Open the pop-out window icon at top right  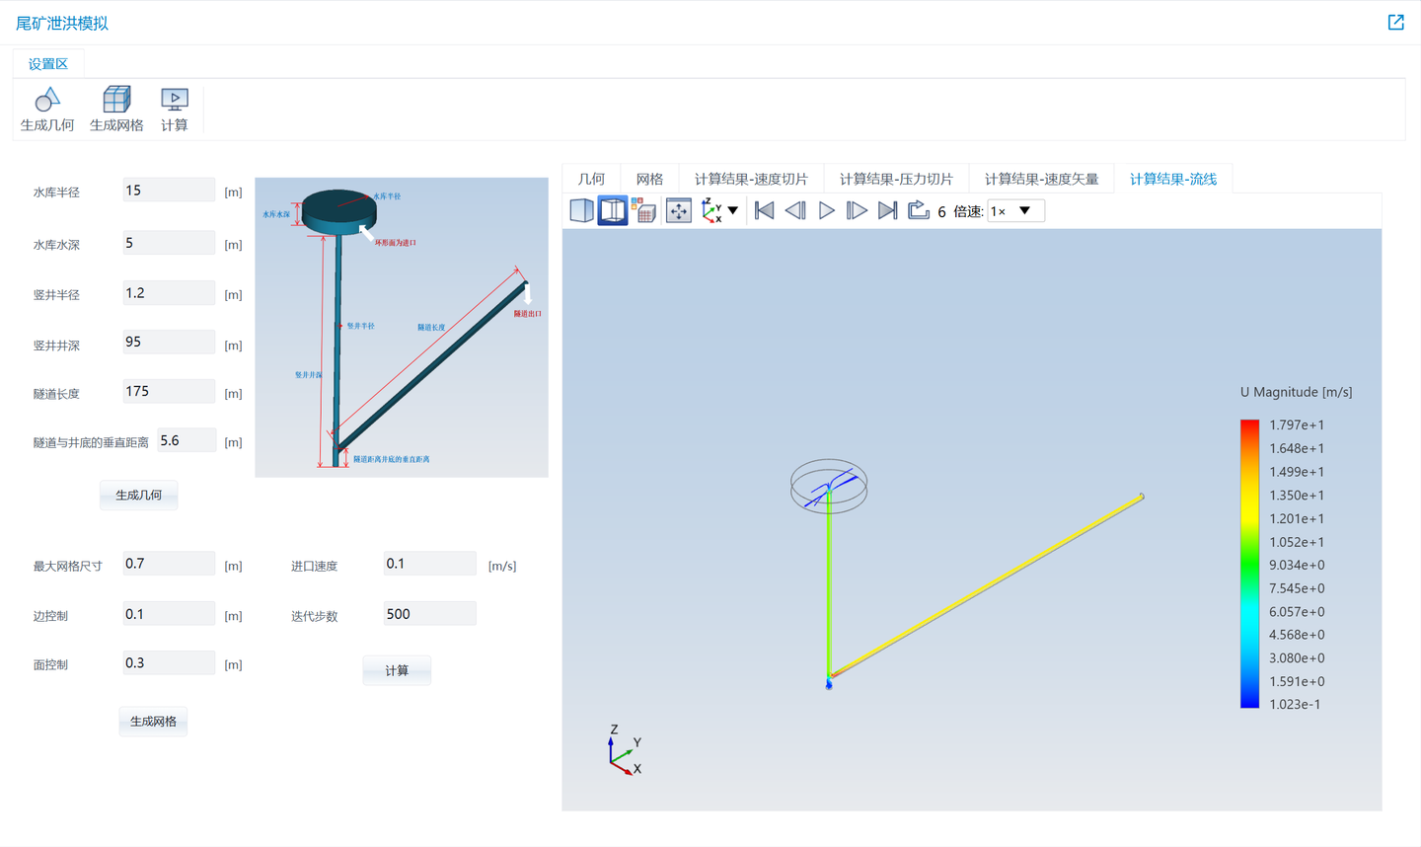coord(1395,22)
